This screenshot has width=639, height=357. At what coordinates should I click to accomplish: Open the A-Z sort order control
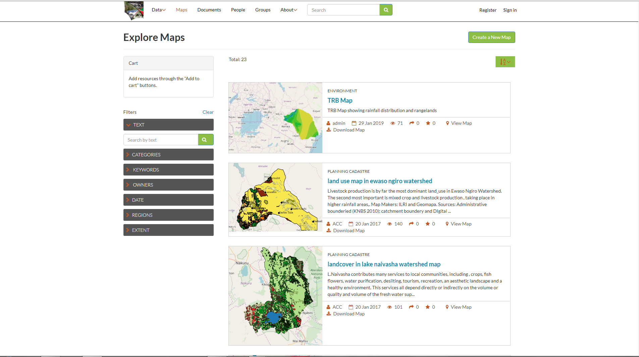[x=505, y=62]
